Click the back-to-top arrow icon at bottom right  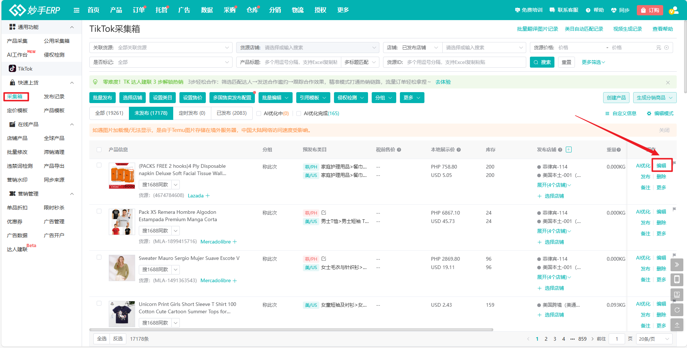pyautogui.click(x=677, y=325)
